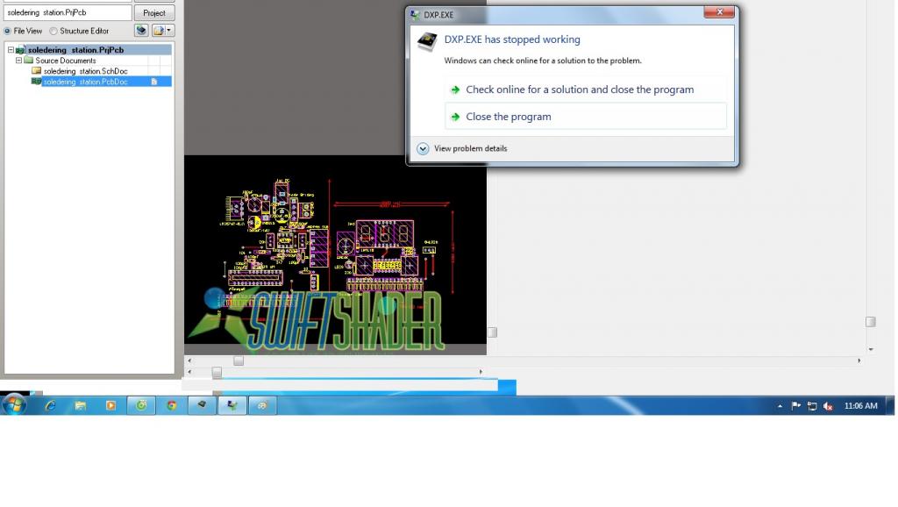Click the Paint palette taskbar icon
898x507 pixels.
click(x=262, y=405)
